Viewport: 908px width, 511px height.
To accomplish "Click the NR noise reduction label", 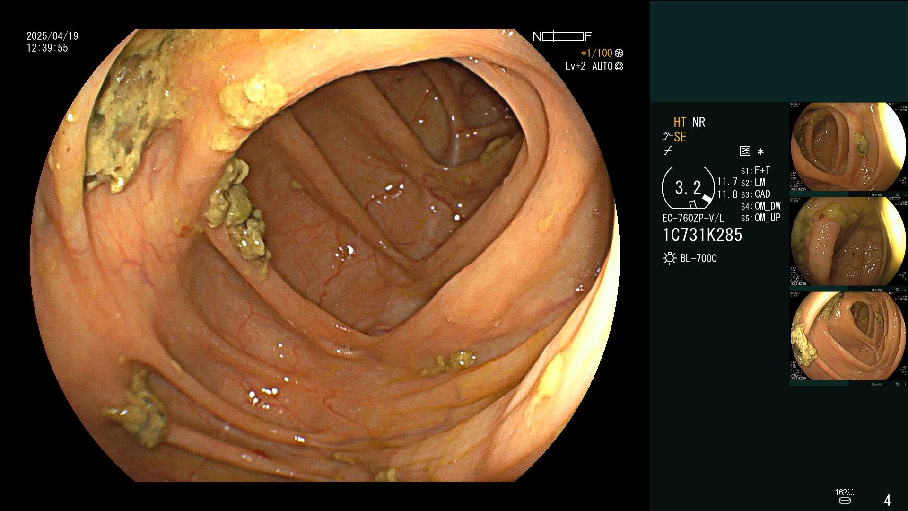I will [x=698, y=122].
